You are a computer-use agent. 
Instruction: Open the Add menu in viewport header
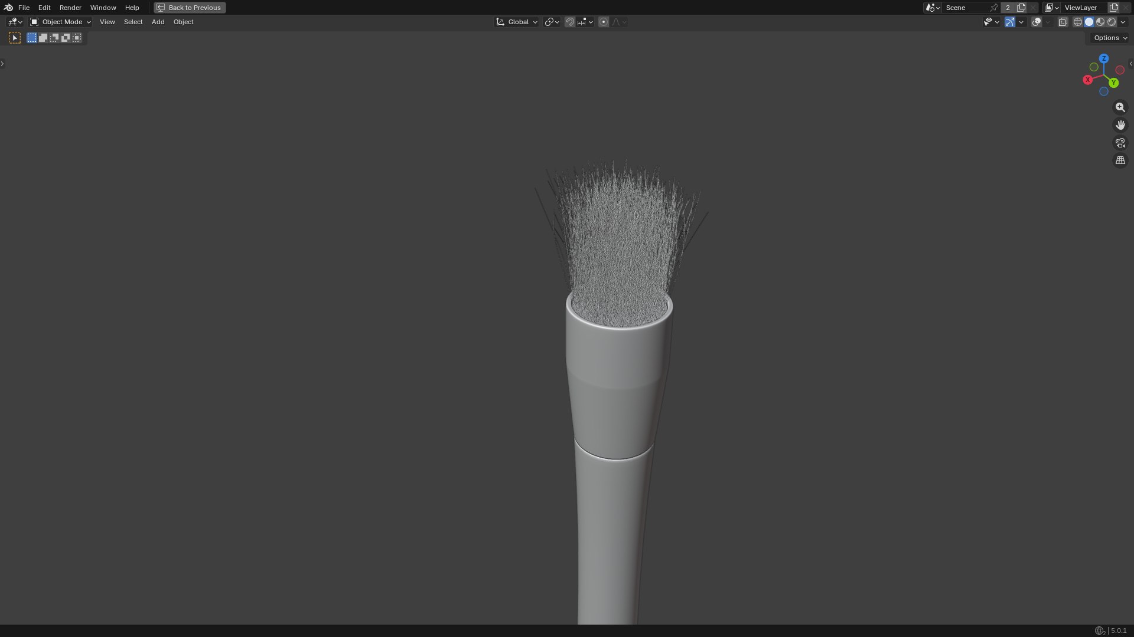158,22
